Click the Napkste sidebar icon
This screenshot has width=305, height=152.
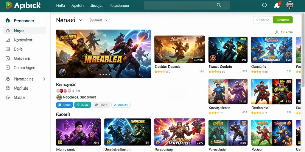click(7, 88)
